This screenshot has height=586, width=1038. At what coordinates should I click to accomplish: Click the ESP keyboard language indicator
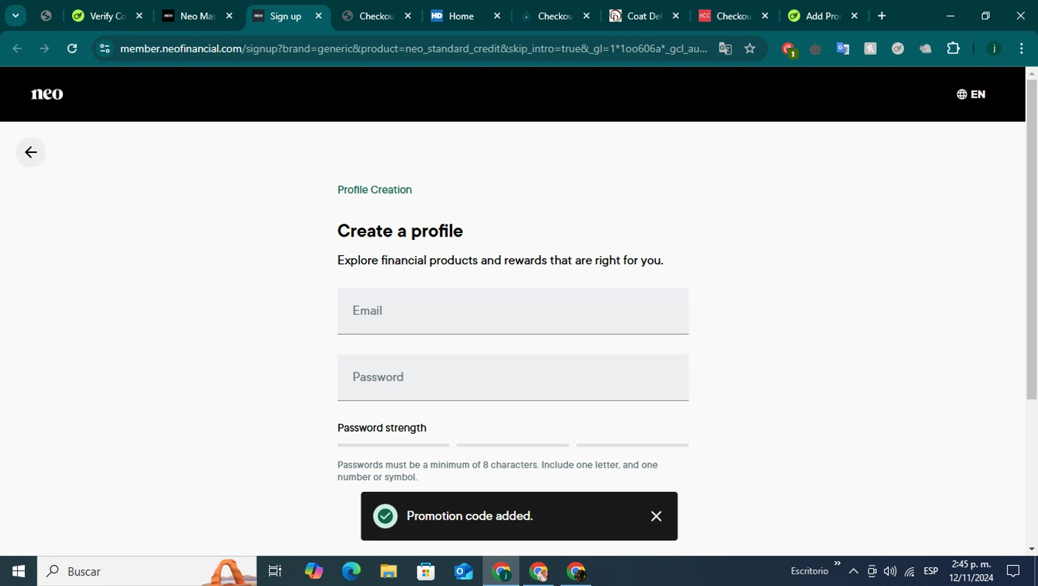pyautogui.click(x=931, y=571)
